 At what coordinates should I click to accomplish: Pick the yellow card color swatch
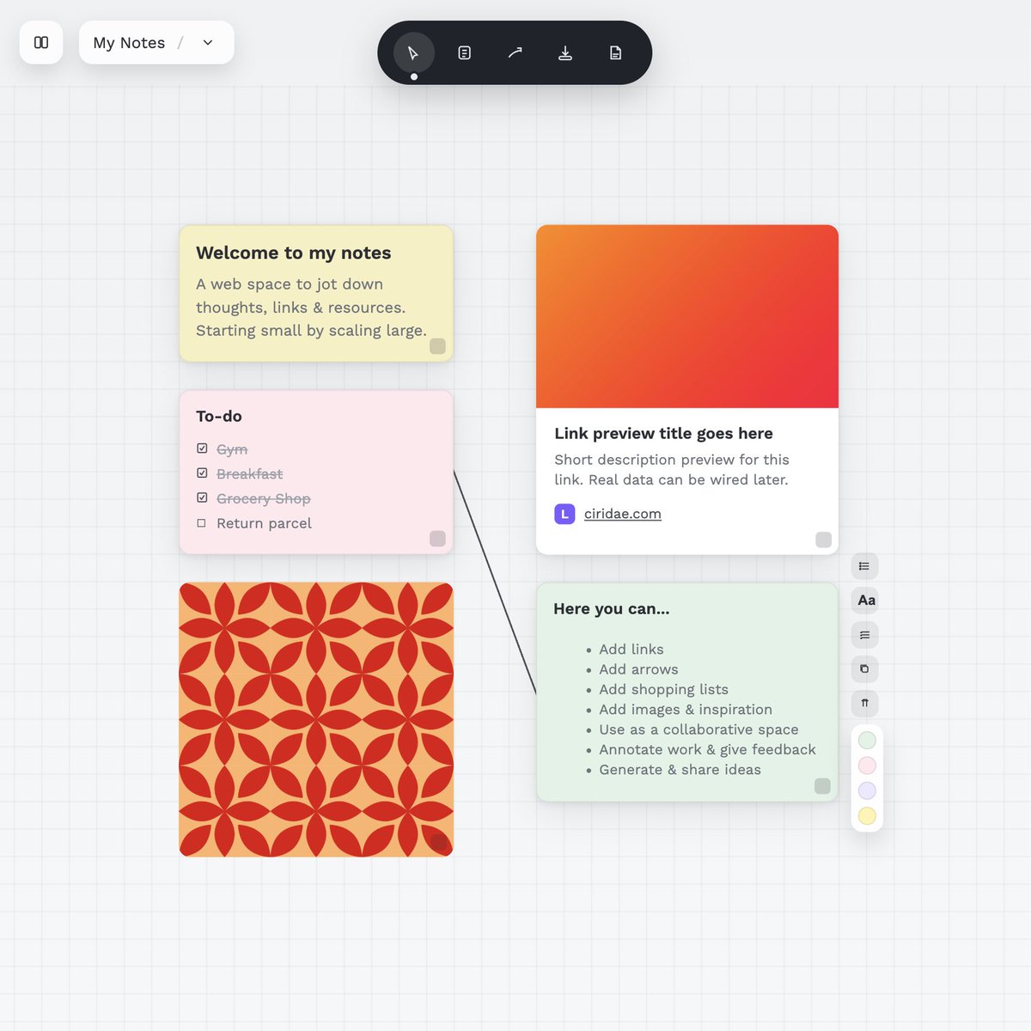[867, 816]
